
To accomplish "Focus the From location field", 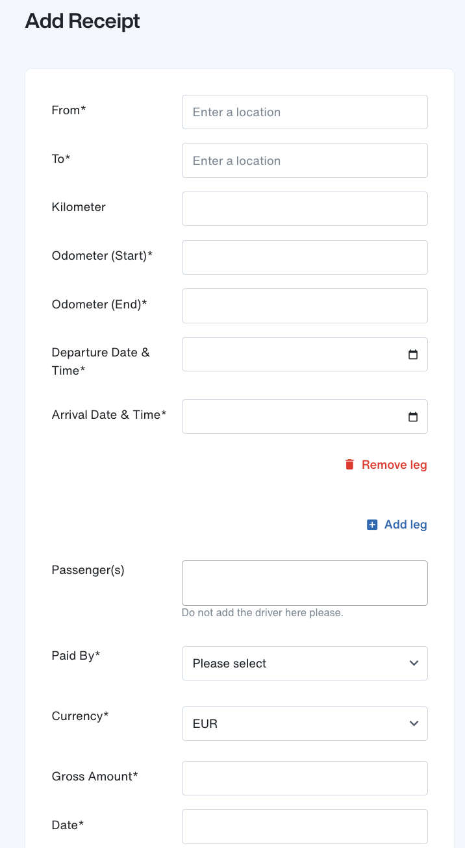I will tap(305, 112).
